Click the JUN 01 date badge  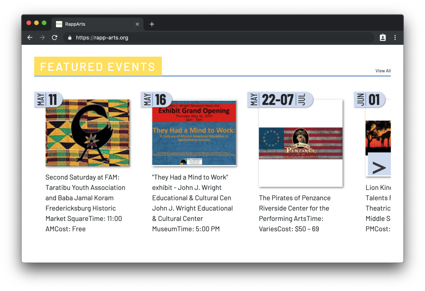369,99
